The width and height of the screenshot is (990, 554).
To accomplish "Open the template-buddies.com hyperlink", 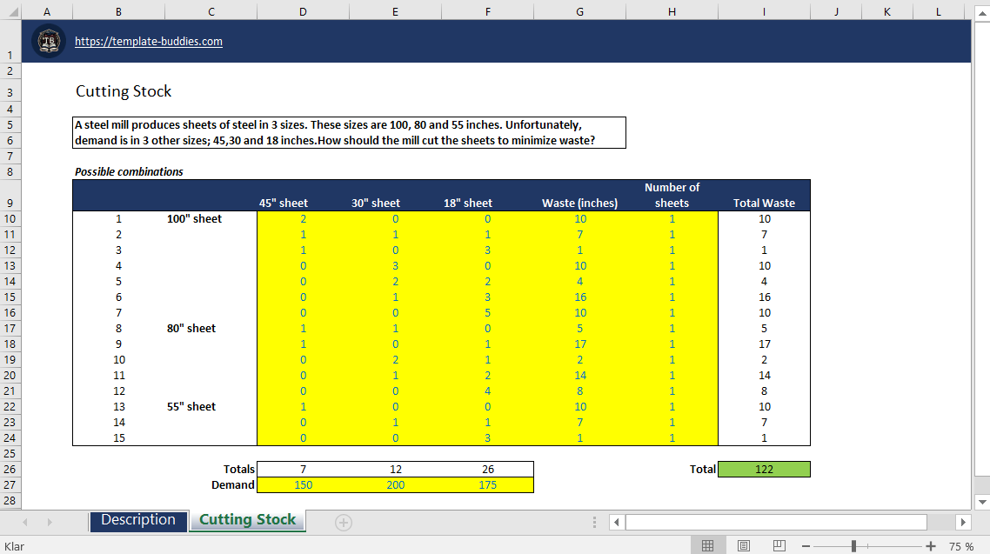I will 149,42.
